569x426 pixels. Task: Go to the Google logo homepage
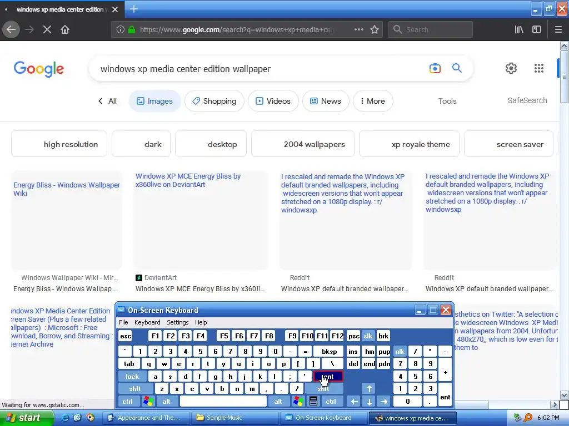point(39,69)
